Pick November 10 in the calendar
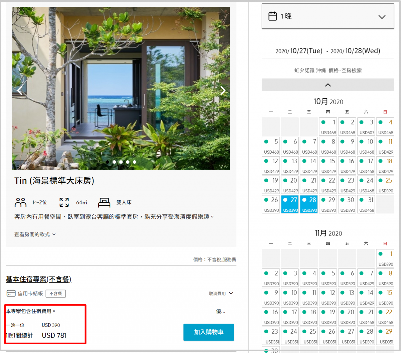This screenshot has width=401, height=353. (x=290, y=297)
